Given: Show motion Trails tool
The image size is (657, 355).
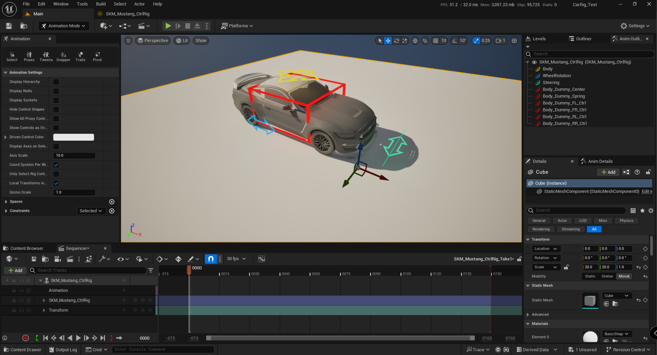Looking at the screenshot, I should coord(80,56).
